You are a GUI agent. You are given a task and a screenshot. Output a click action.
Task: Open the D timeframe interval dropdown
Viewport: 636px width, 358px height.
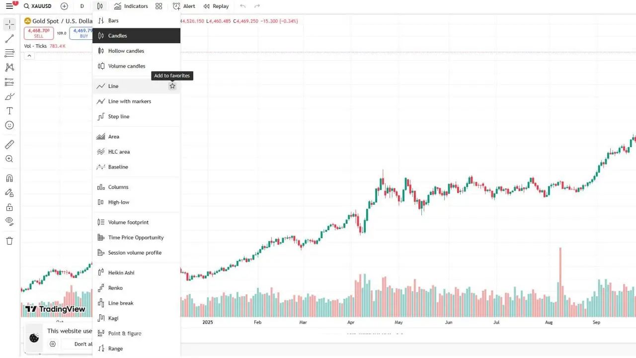click(x=82, y=6)
